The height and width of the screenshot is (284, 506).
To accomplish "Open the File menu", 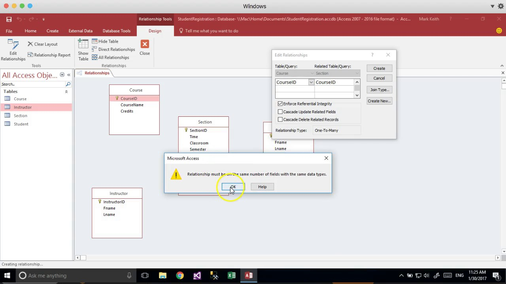I will 9,31.
